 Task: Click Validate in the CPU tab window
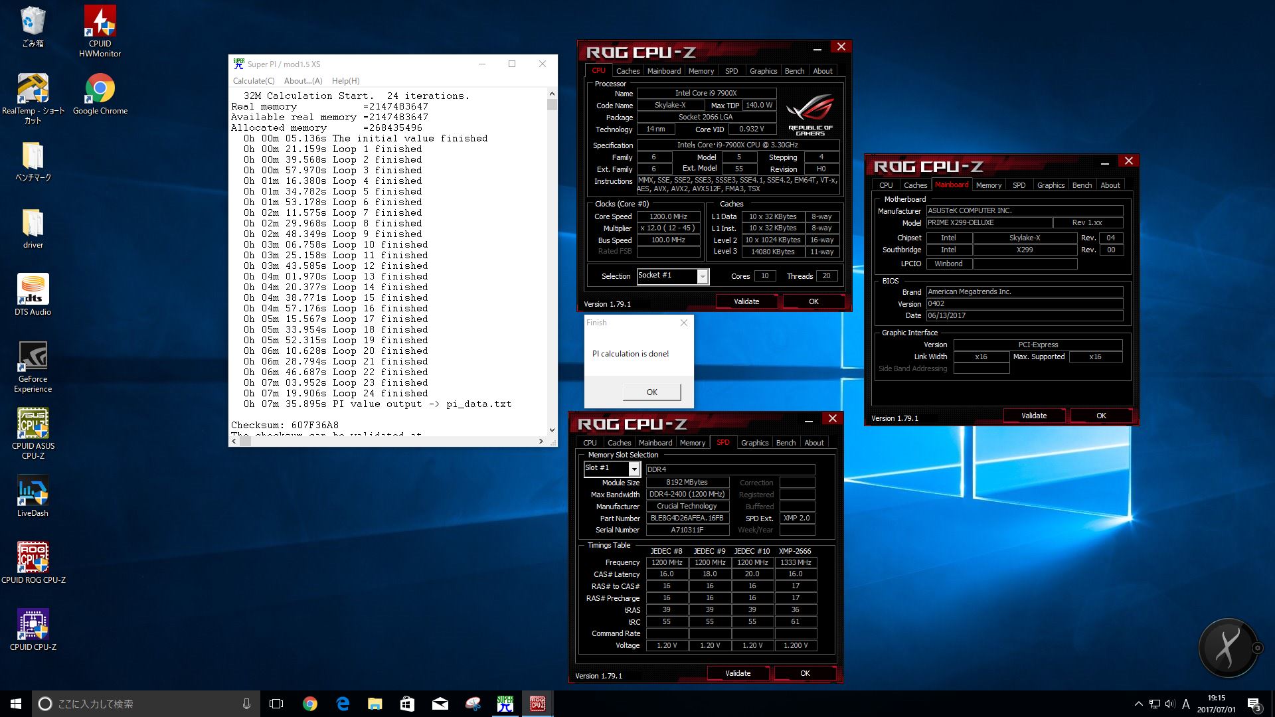(x=746, y=301)
